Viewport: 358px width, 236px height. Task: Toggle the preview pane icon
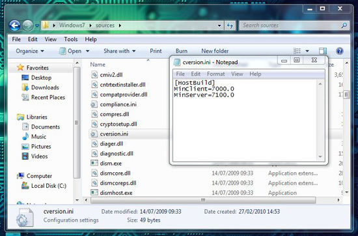(x=323, y=51)
